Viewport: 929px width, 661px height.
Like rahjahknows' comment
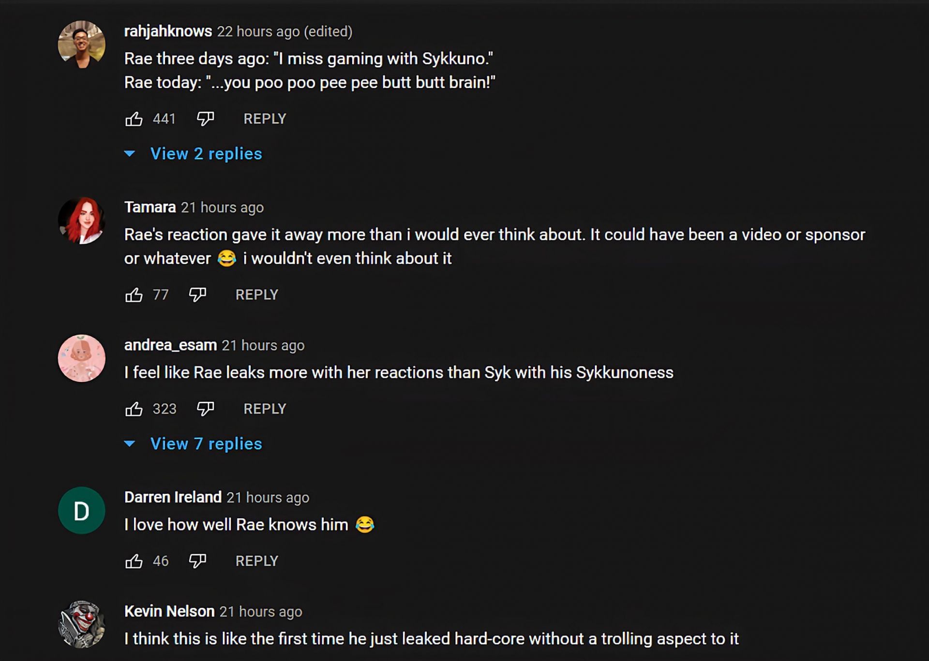pyautogui.click(x=134, y=119)
